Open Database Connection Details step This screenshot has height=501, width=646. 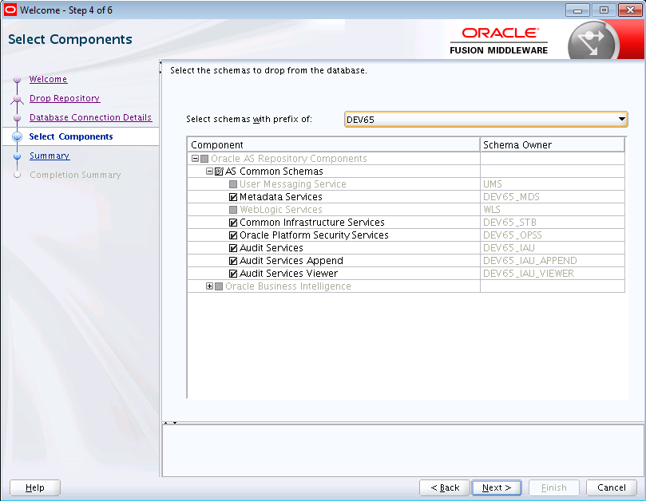(91, 117)
